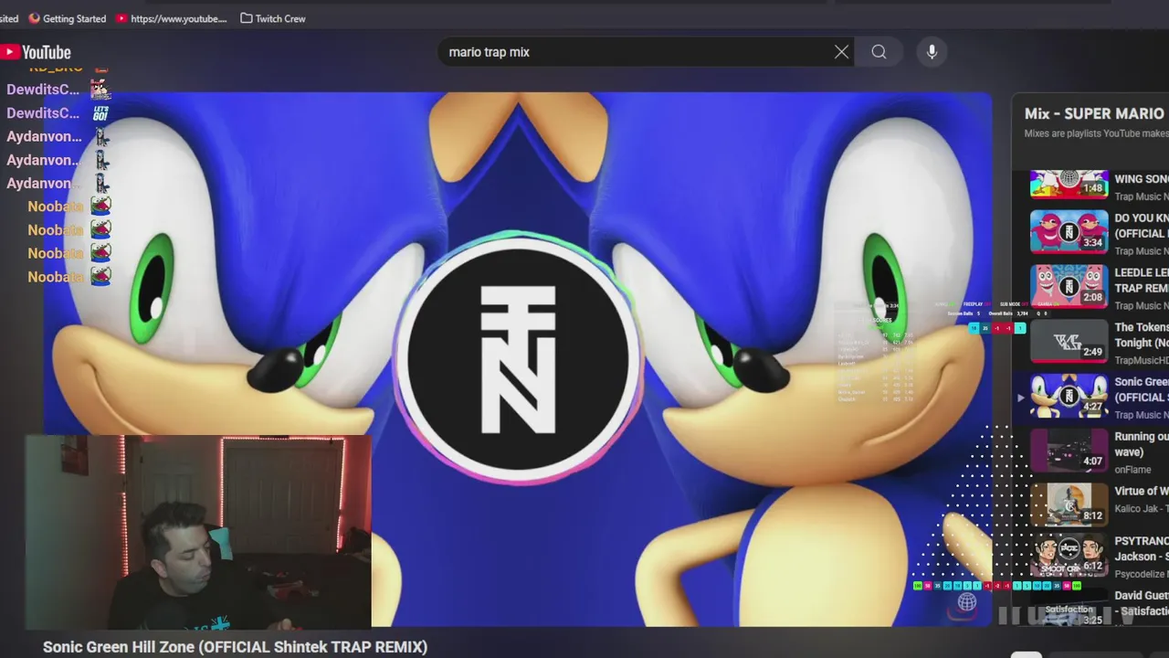Viewport: 1169px width, 658px height.
Task: Click the YouTube logo to go home
Action: pos(36,52)
